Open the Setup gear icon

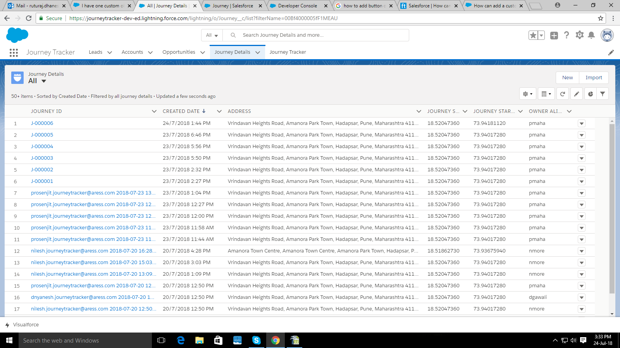pos(580,35)
